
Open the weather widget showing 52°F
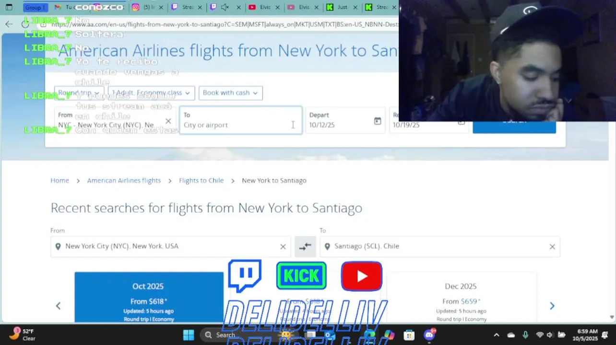(x=23, y=334)
